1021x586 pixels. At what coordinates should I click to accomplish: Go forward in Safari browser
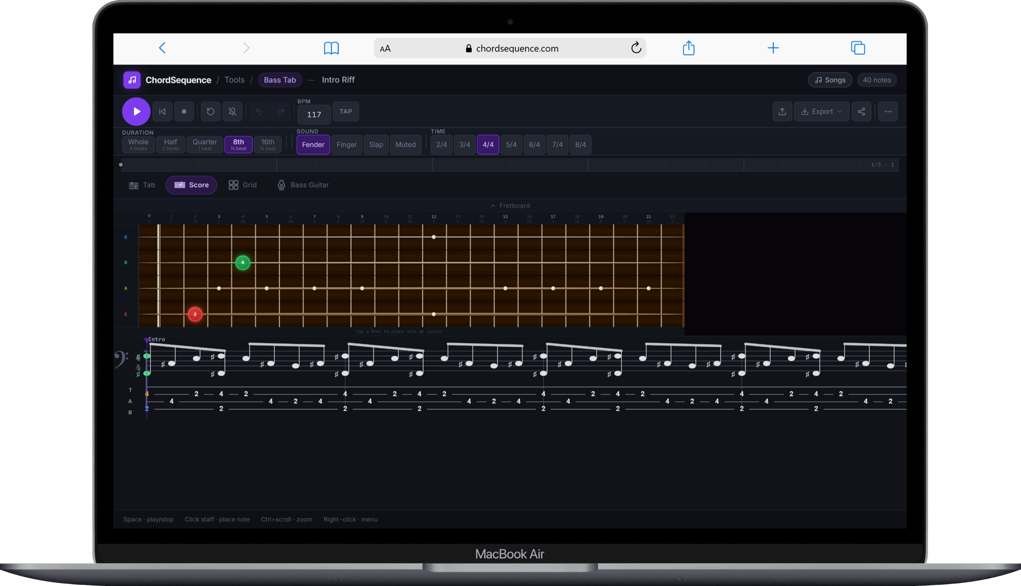(246, 48)
